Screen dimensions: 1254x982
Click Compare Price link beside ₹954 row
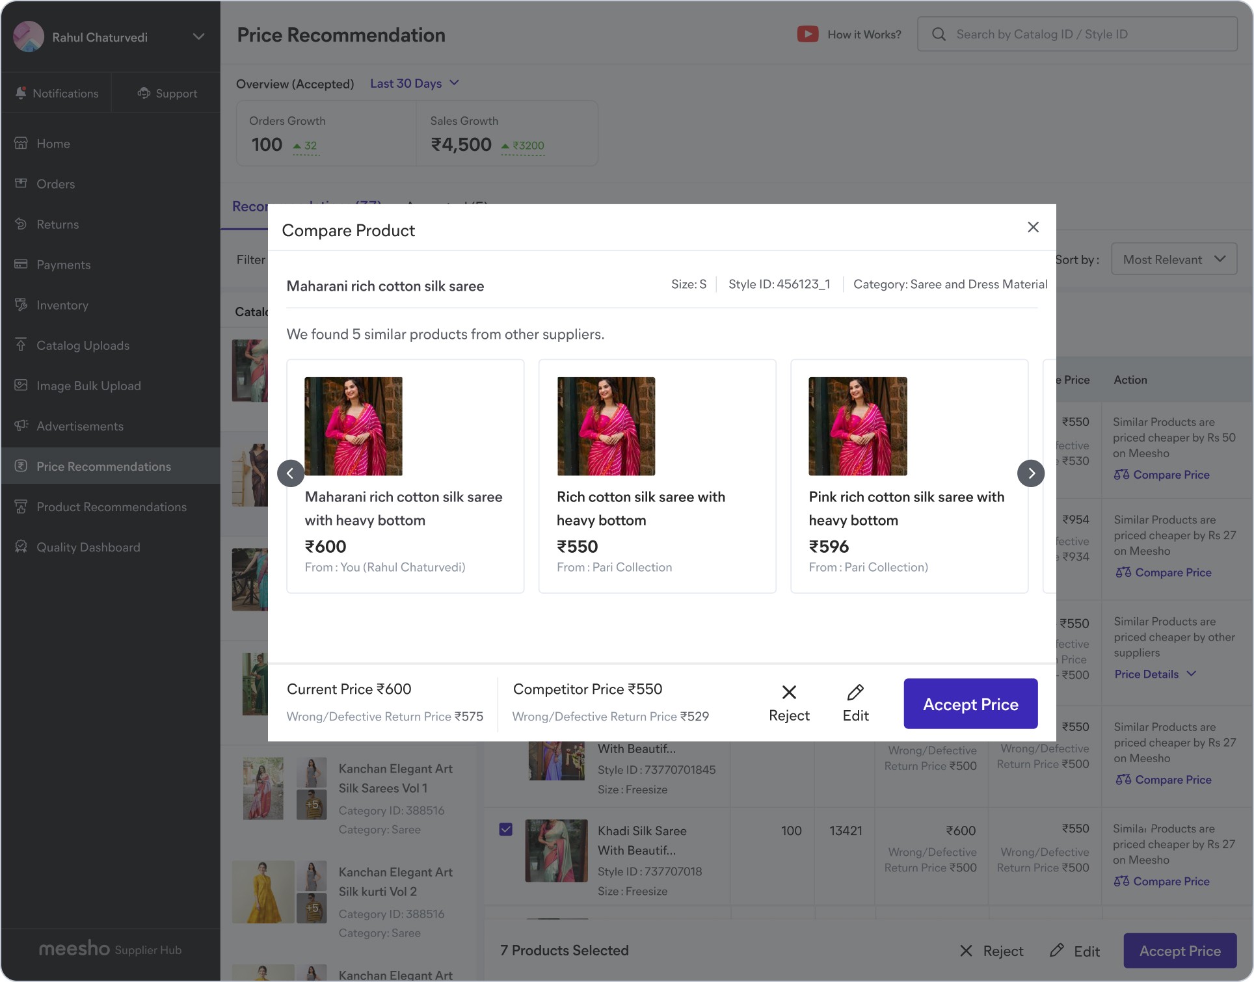(1164, 572)
